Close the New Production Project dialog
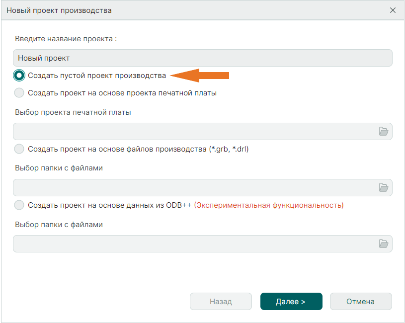405x323 pixels. [x=393, y=9]
